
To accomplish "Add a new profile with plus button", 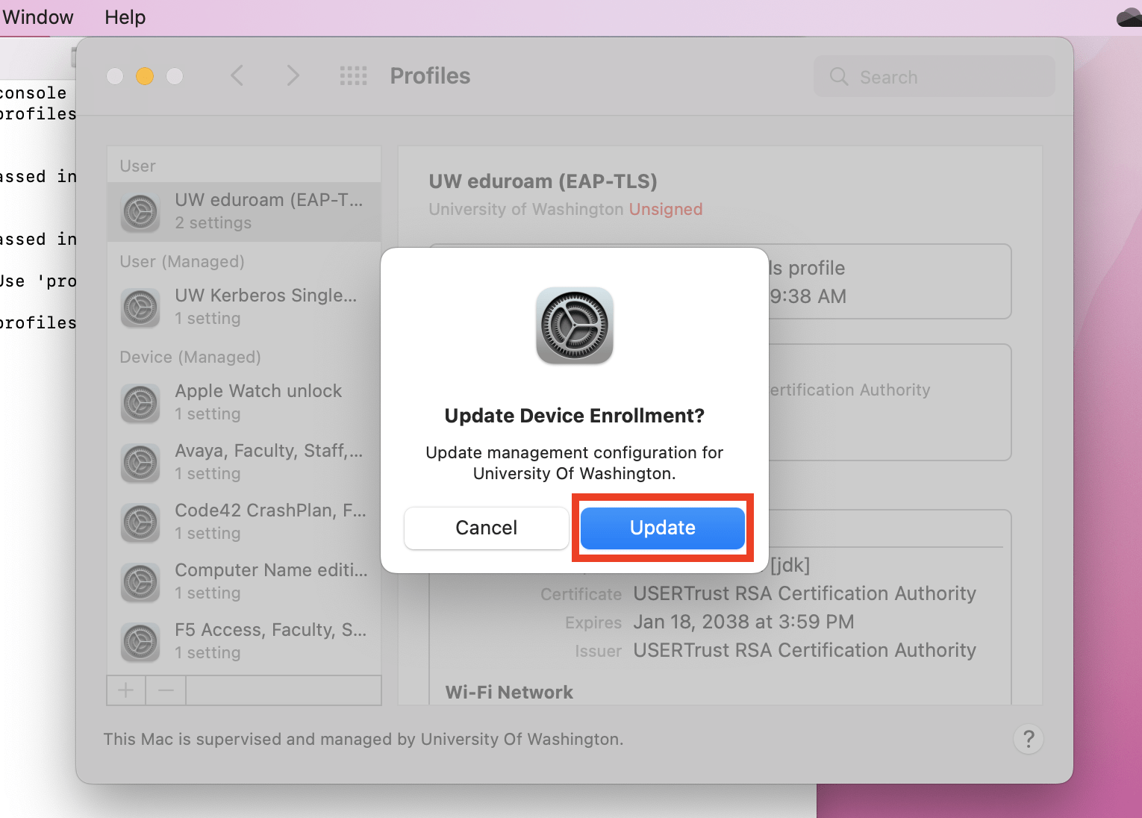I will 125,690.
